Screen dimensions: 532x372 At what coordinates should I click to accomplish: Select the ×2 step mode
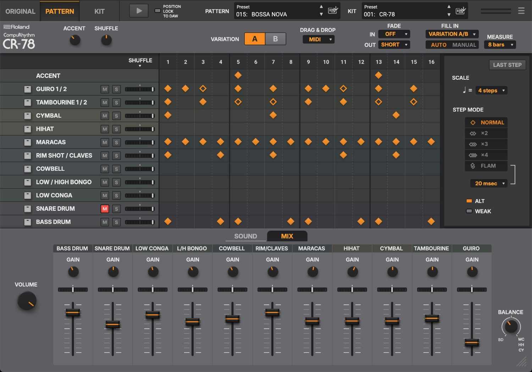[x=486, y=133]
